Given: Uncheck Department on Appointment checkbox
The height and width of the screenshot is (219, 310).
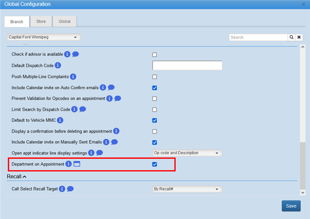Looking at the screenshot, I should (155, 164).
